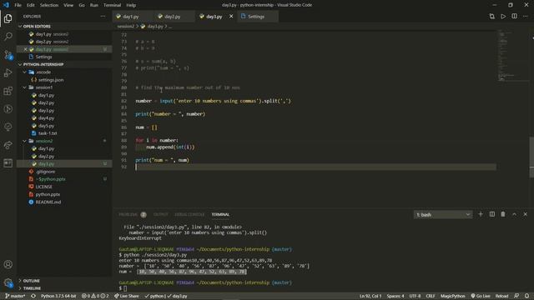Open the File menu
Viewport: 534px width, 300px height.
pyautogui.click(x=18, y=5)
